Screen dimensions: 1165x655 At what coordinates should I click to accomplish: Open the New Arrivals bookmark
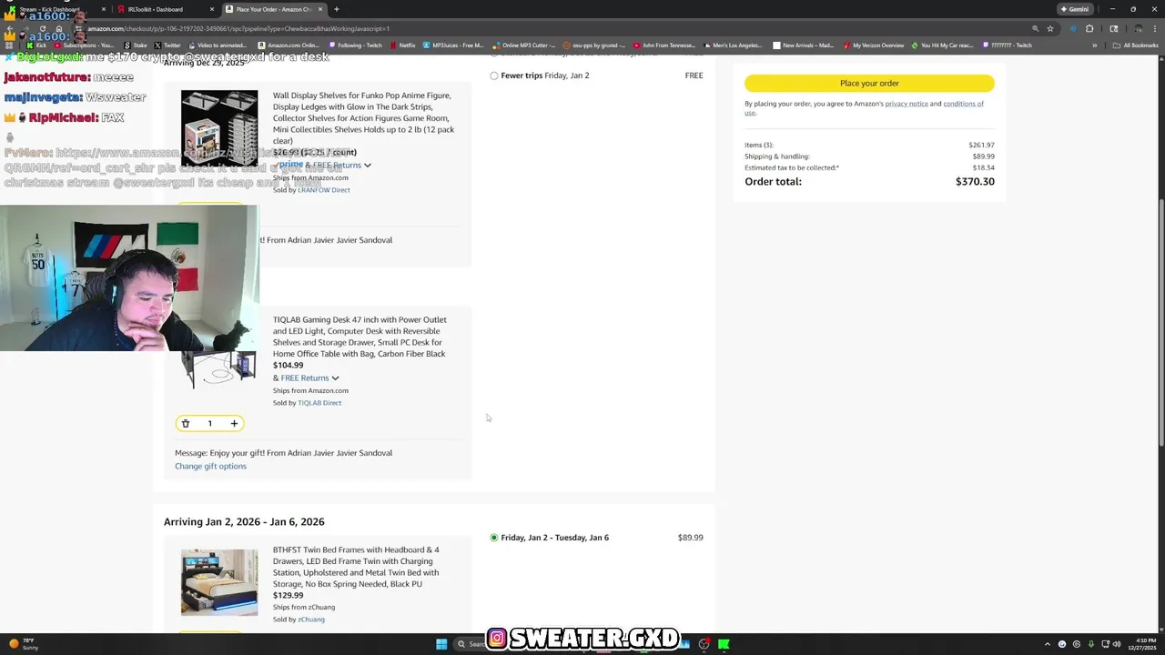click(803, 45)
